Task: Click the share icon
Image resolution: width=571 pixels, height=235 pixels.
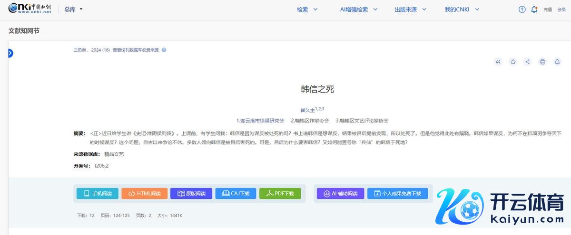Action: coord(528,62)
